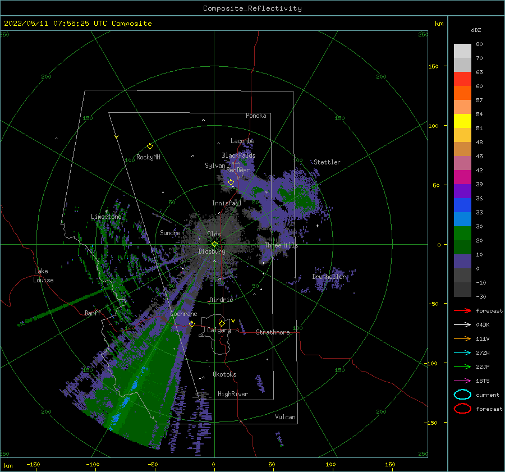The width and height of the screenshot is (505, 472).
Task: Click the green 22JP arrow icon
Action: (x=462, y=366)
